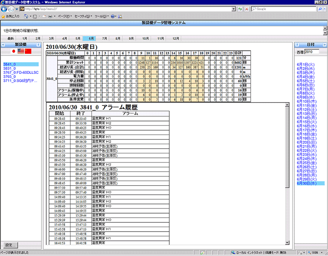Collapse the 製袋機 panel with double-arrow icon
Screen dimensions: 328x256
(x=3, y=45)
